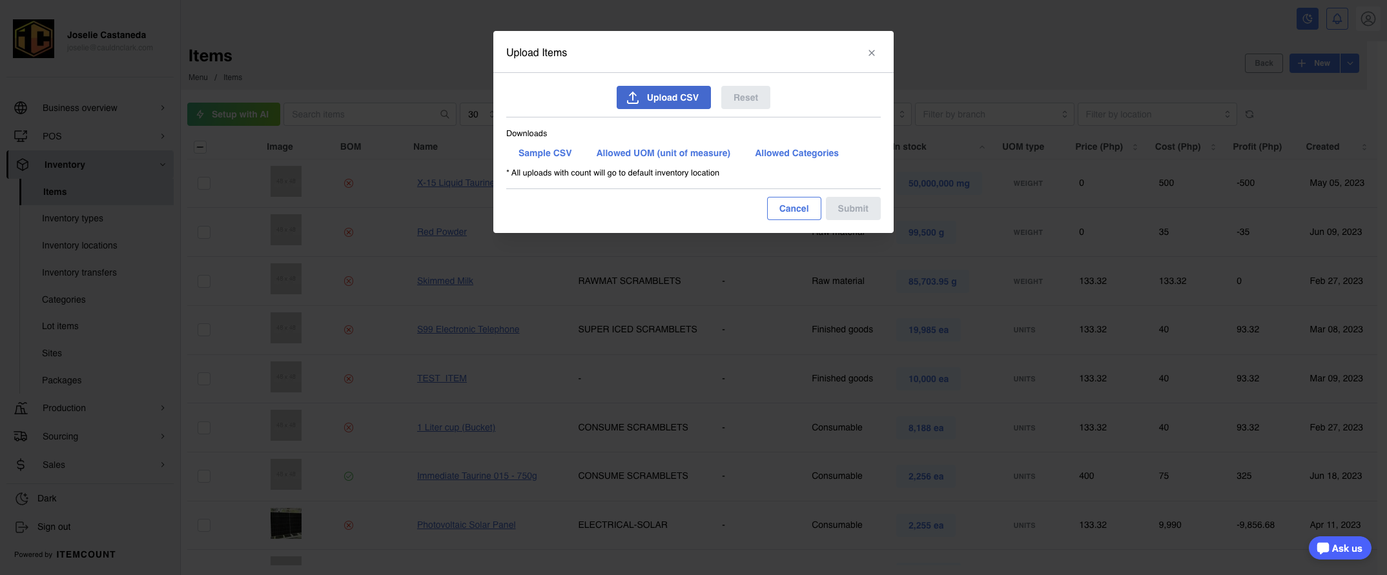Open notifications bell icon

[x=1337, y=19]
